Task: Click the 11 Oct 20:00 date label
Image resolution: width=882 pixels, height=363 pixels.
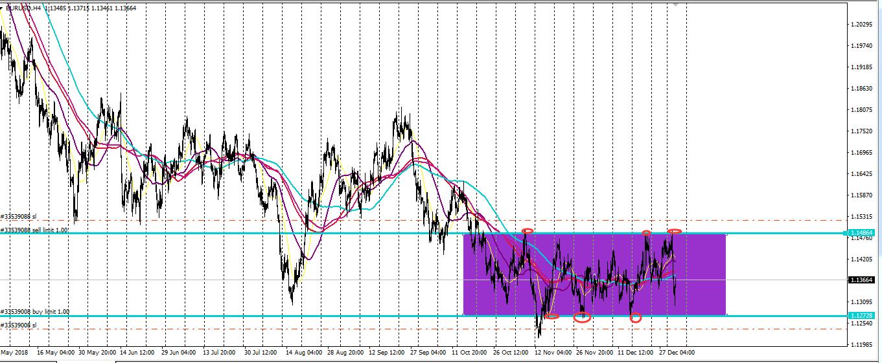Action: tap(470, 353)
